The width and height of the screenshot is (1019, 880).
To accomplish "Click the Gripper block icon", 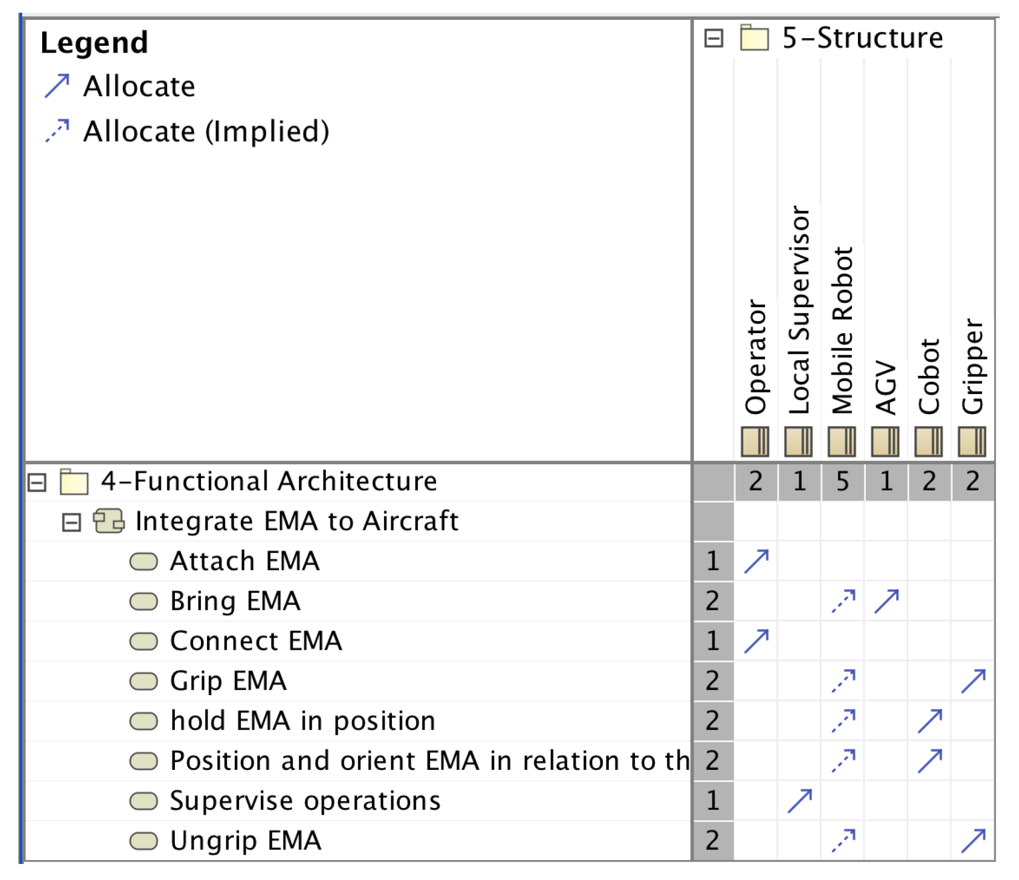I will (x=972, y=442).
